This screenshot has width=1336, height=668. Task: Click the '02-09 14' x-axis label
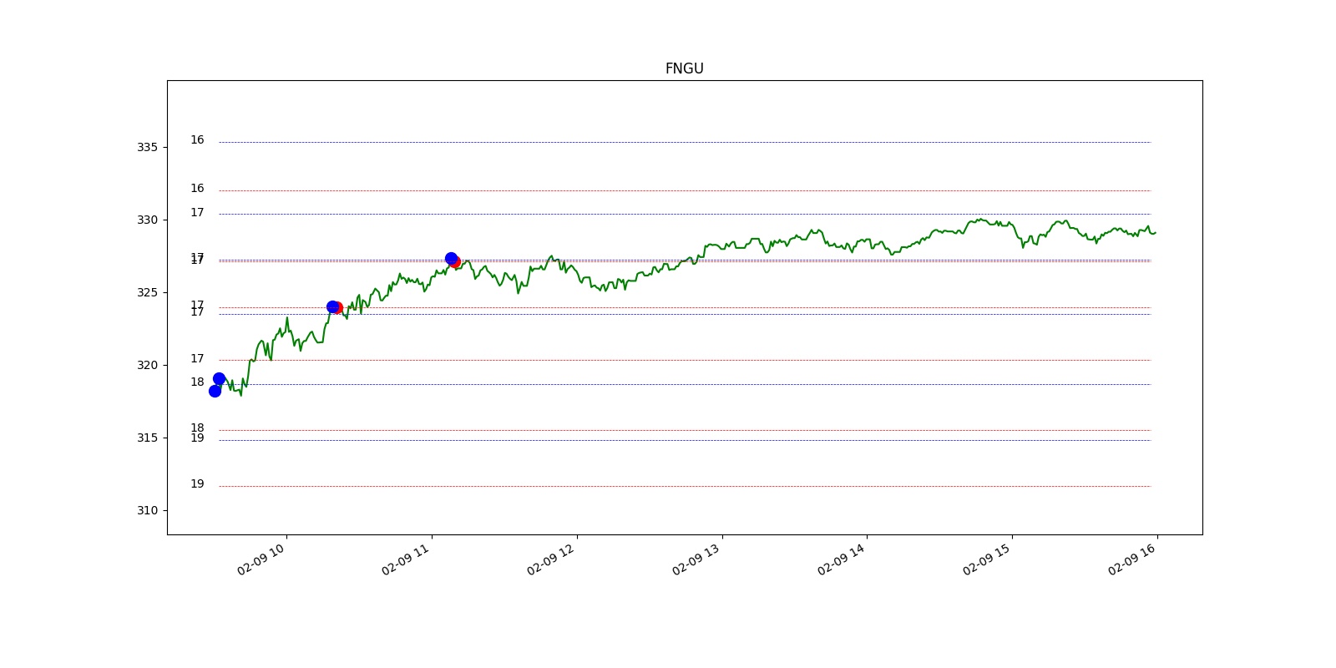842,559
